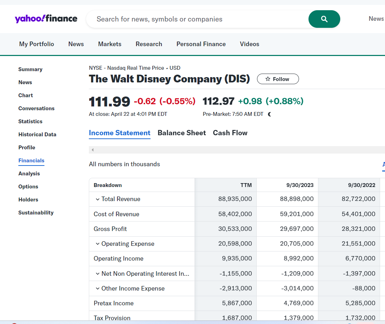The width and height of the screenshot is (385, 324).
Task: Click the Operating Income row label
Action: click(118, 258)
